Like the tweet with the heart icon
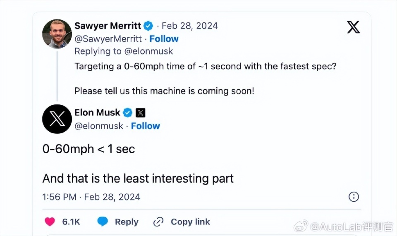 coord(50,222)
